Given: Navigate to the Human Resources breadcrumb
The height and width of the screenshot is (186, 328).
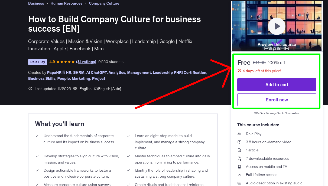Looking at the screenshot, I should pos(66,3).
